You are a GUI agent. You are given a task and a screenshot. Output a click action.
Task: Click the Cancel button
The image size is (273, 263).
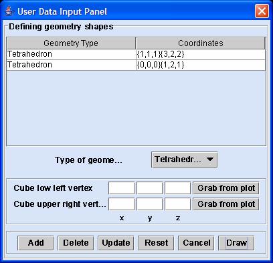click(x=196, y=243)
